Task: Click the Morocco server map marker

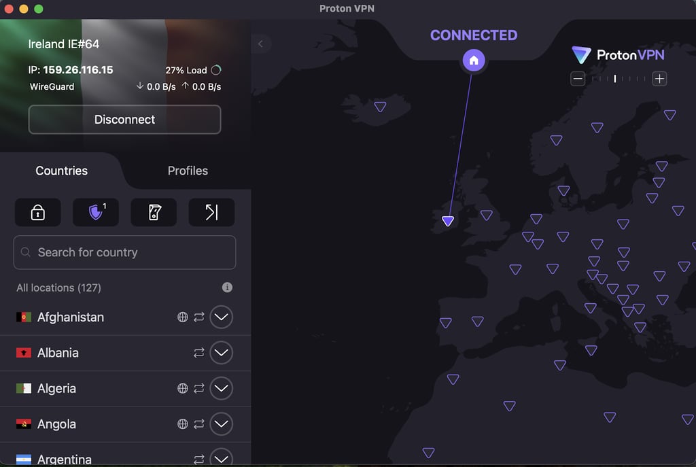Action: click(453, 379)
